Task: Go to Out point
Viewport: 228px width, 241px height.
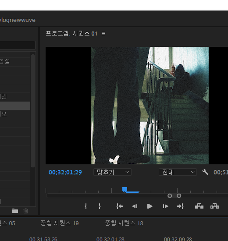Action: tap(180, 206)
